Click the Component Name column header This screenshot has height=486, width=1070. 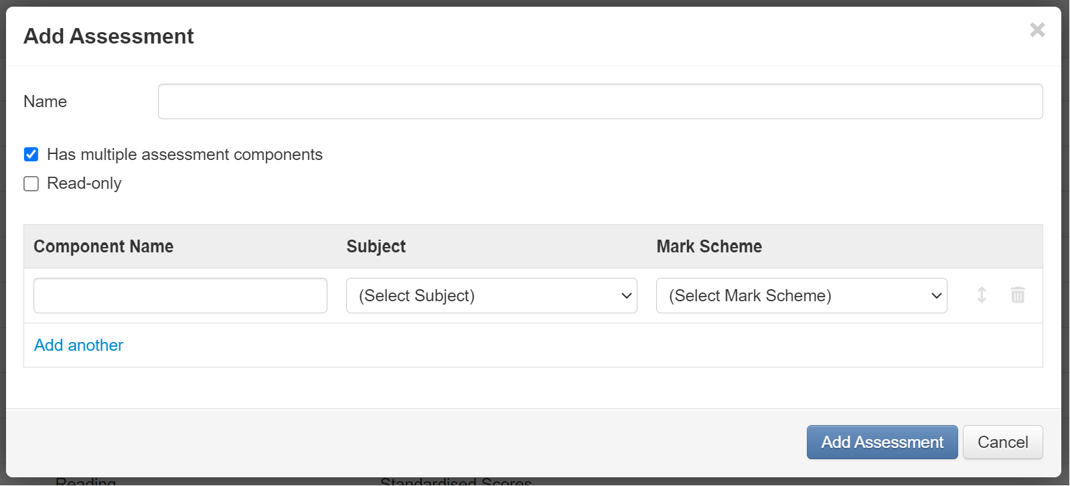coord(103,246)
